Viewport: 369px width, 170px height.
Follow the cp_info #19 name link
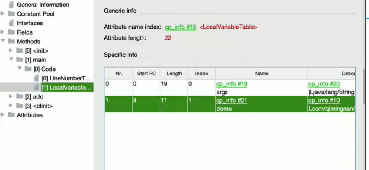pos(231,84)
